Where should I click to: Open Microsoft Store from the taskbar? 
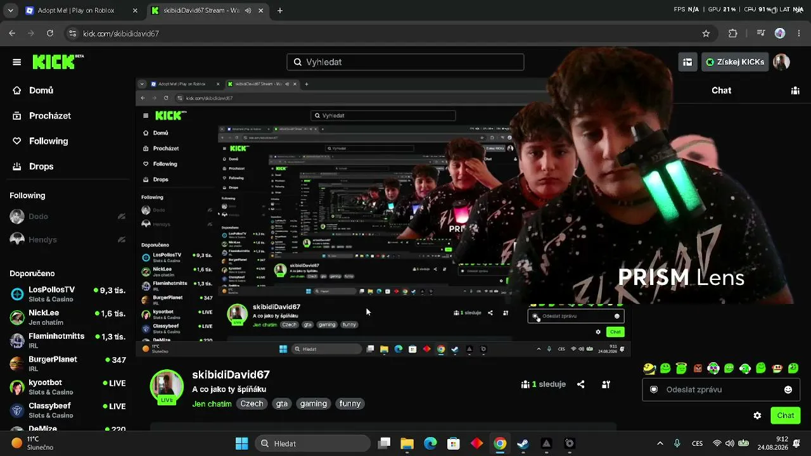coord(453,443)
